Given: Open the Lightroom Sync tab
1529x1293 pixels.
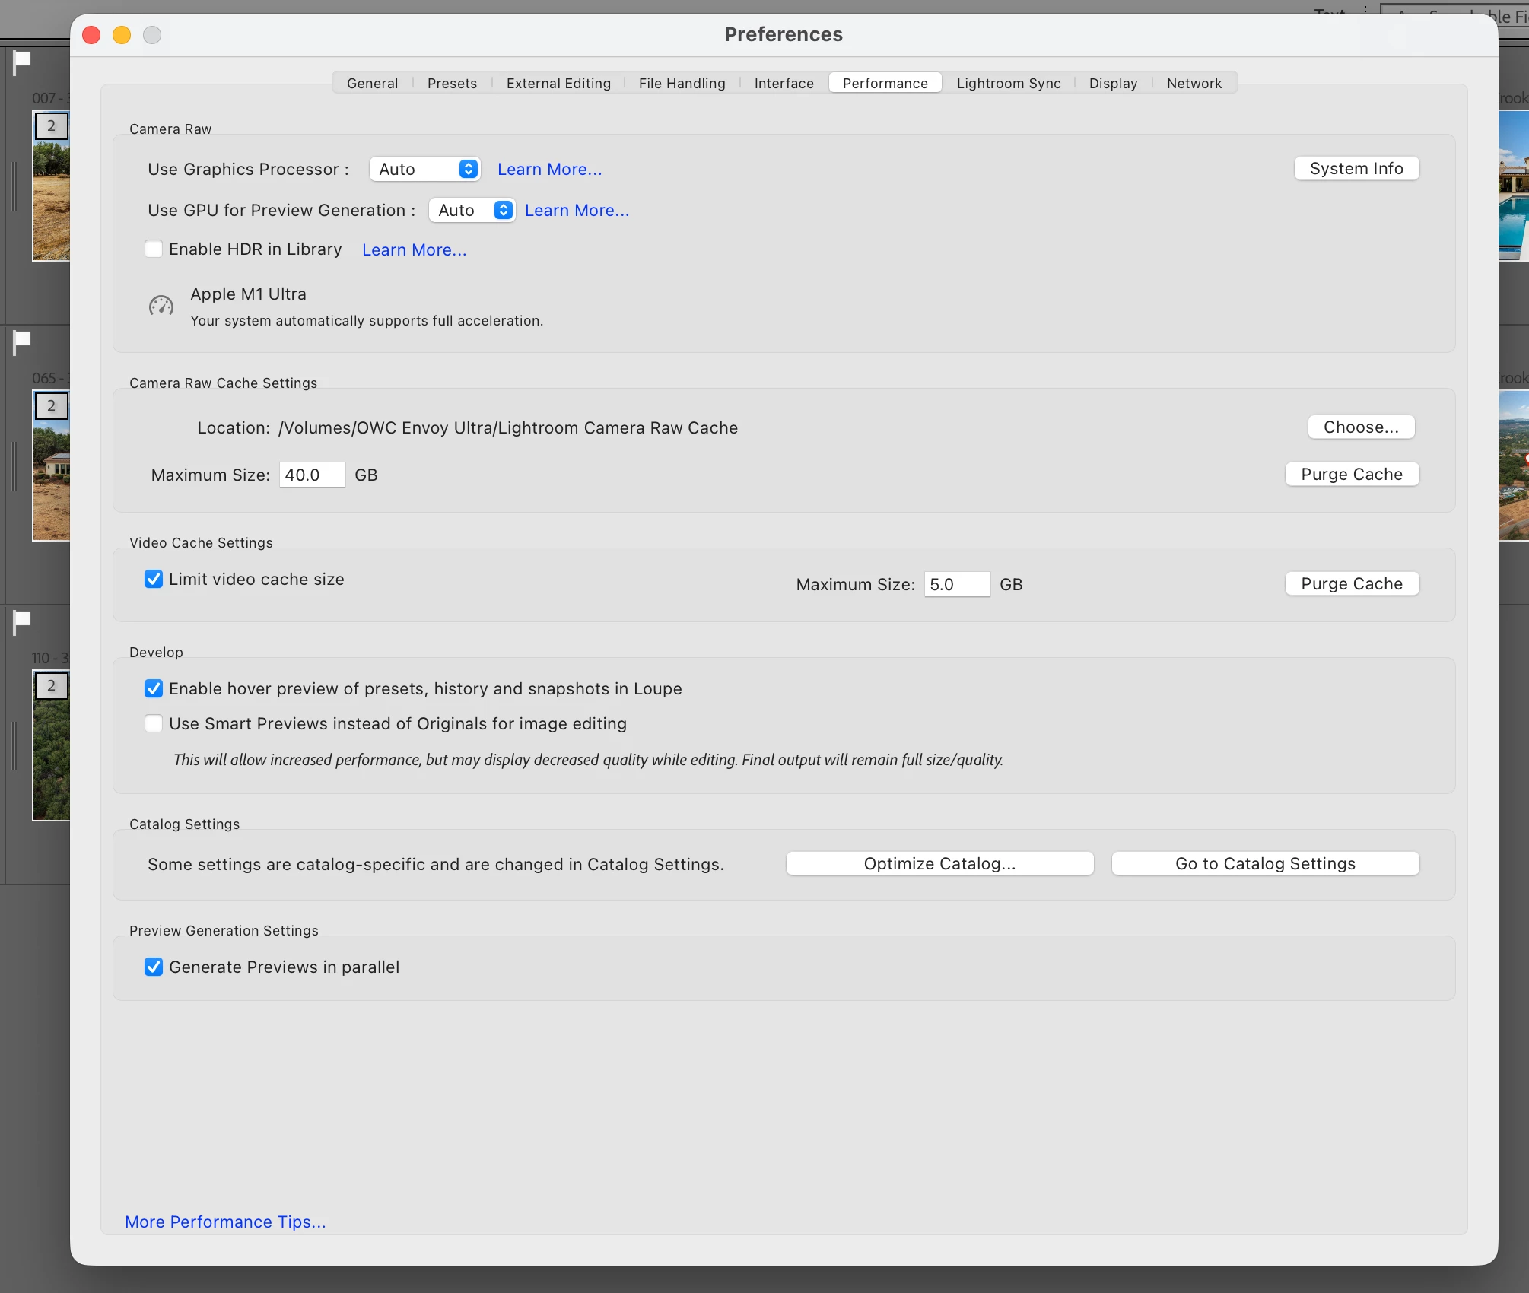Looking at the screenshot, I should [1008, 84].
